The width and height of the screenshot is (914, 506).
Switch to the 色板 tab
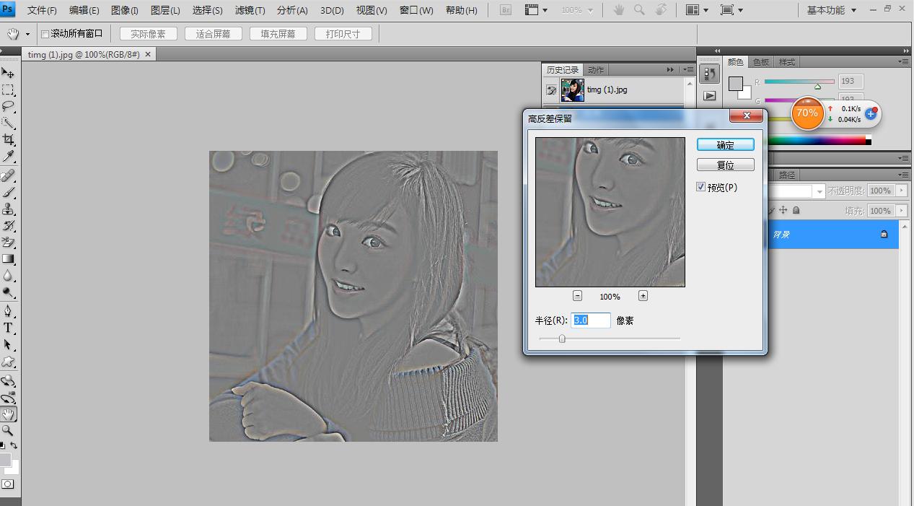[760, 62]
